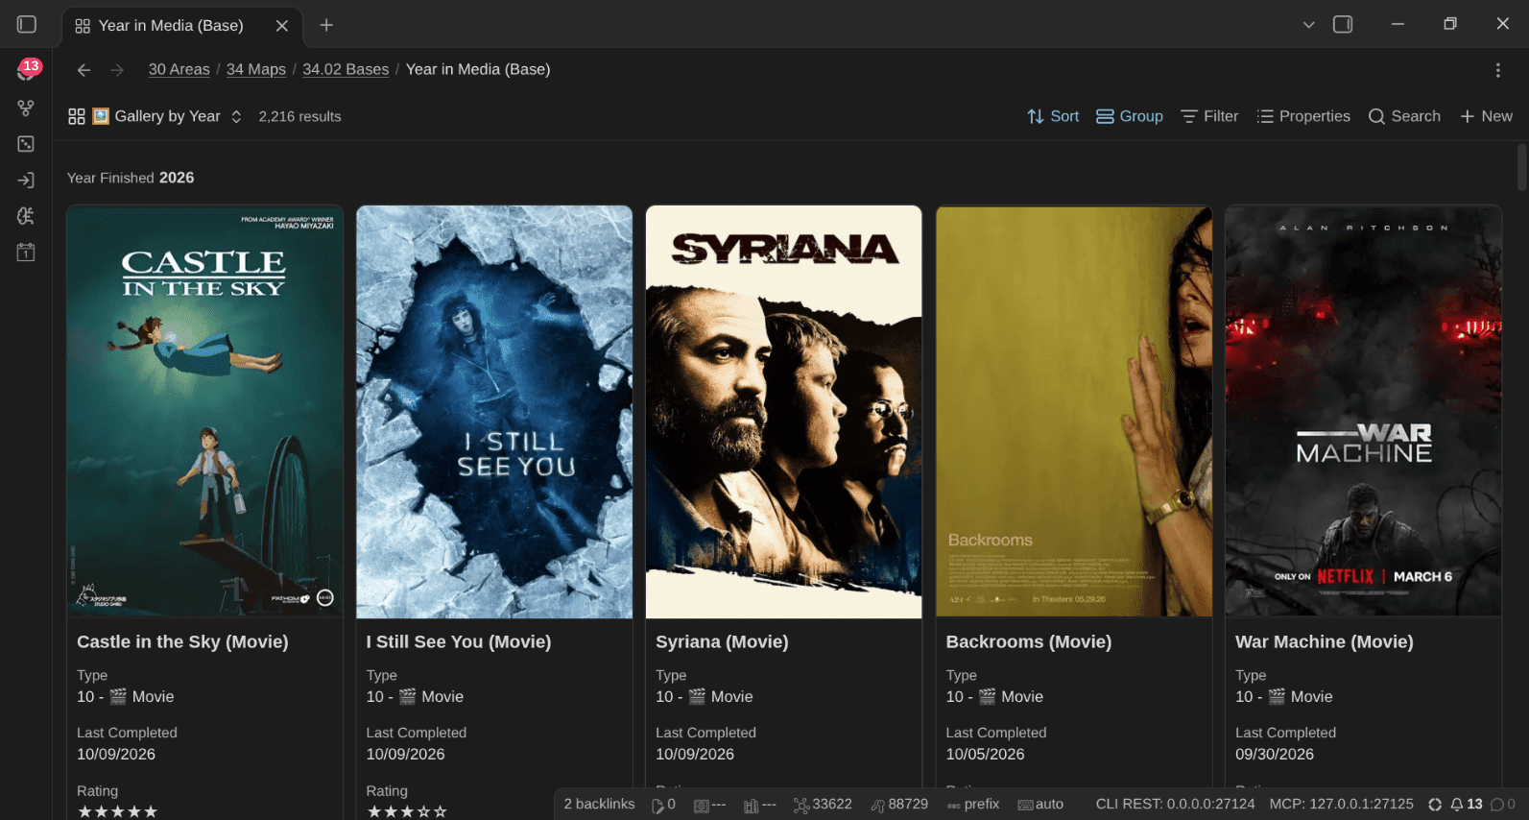Open the Sort options

pos(1053,116)
